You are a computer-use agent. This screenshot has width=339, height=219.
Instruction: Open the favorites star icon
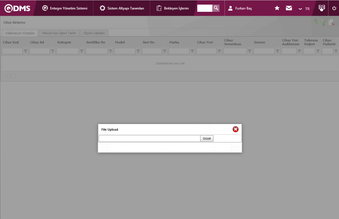(x=277, y=8)
